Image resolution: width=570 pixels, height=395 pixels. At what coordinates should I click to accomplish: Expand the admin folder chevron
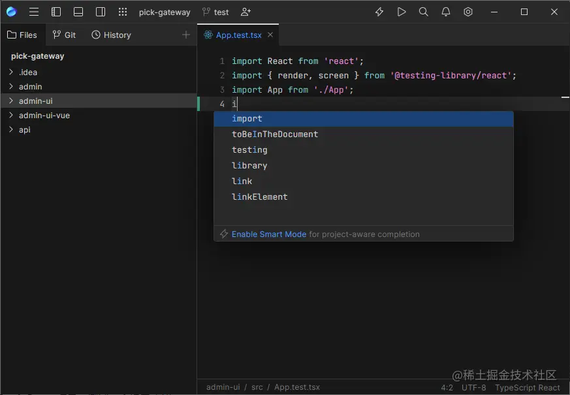pos(11,86)
